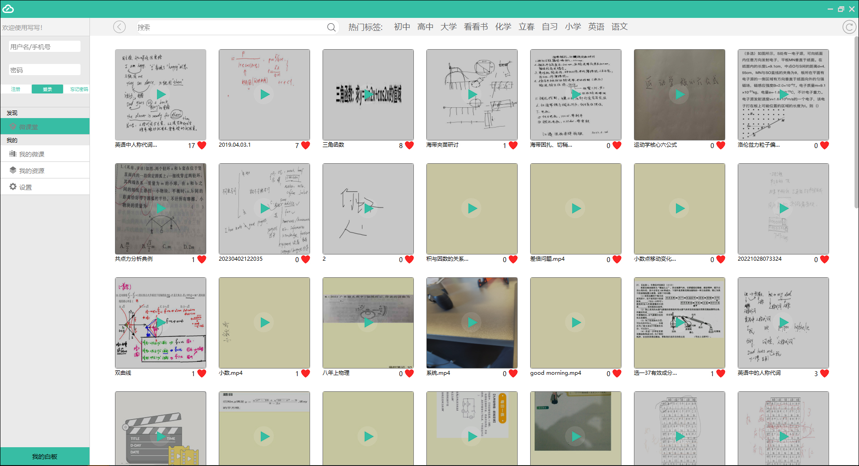Favorite the 三角函数 video via heart icon

409,145
